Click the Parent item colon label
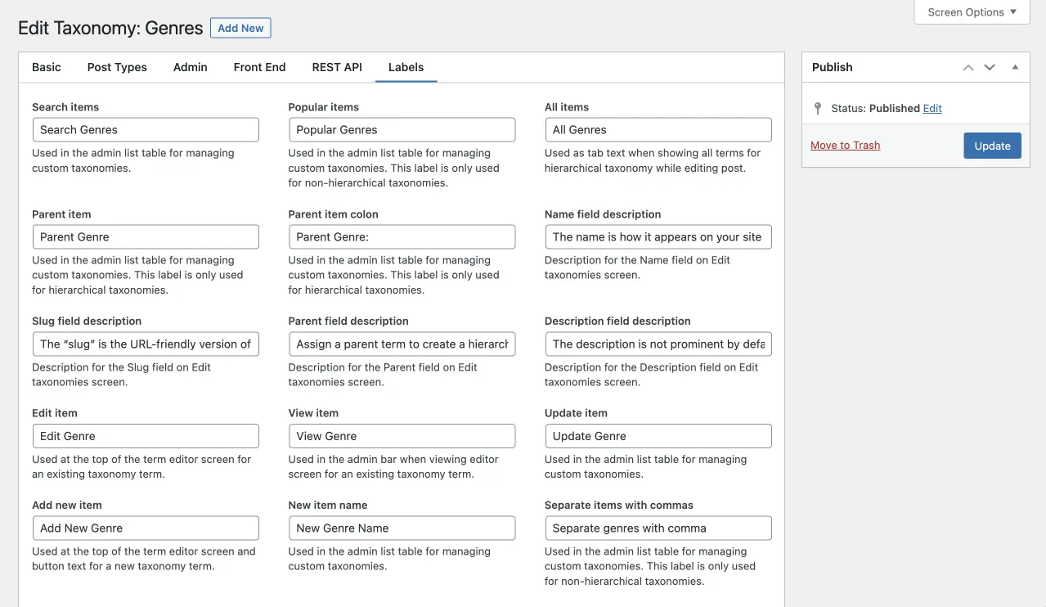The image size is (1046, 607). 334,214
